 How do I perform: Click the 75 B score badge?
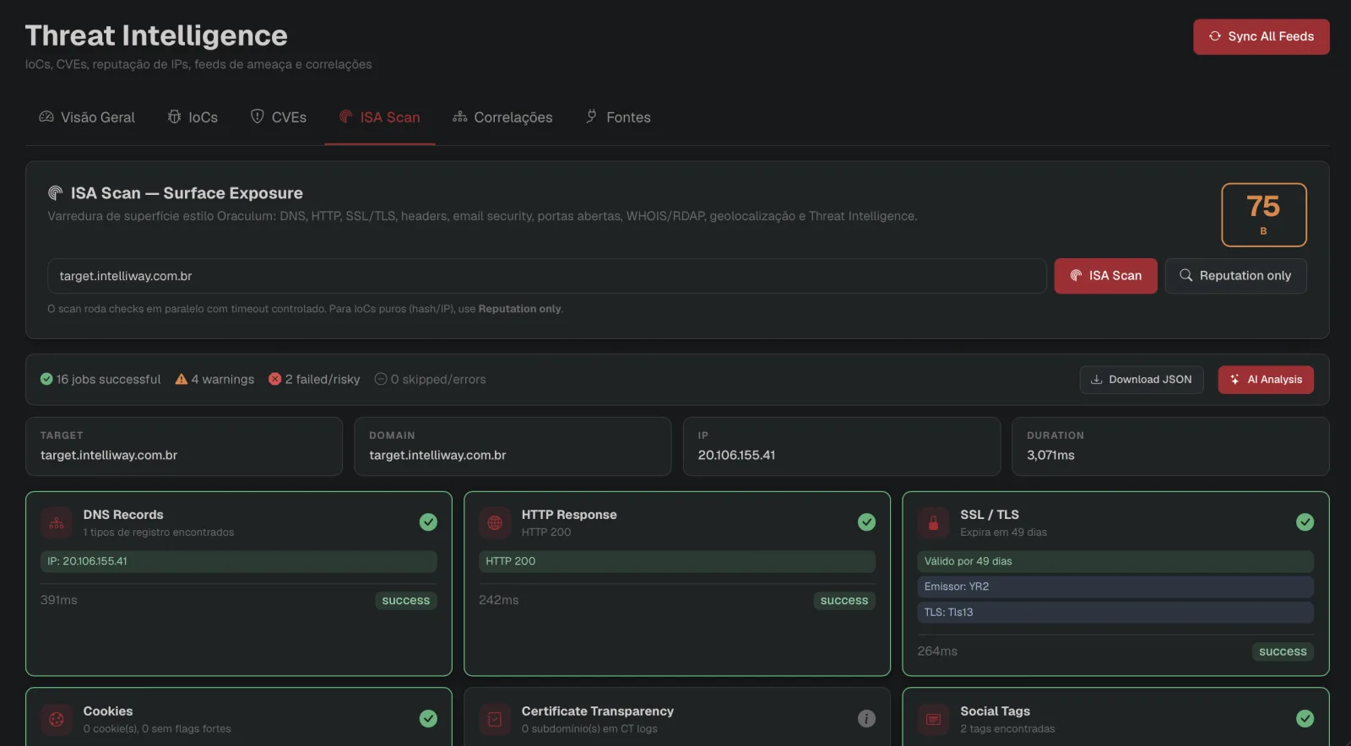click(1263, 214)
